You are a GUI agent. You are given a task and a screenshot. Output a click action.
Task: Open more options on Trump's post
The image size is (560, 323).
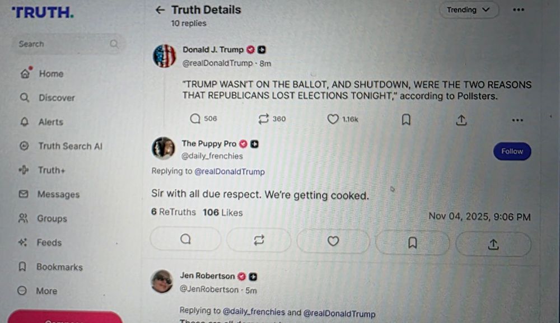tap(517, 120)
